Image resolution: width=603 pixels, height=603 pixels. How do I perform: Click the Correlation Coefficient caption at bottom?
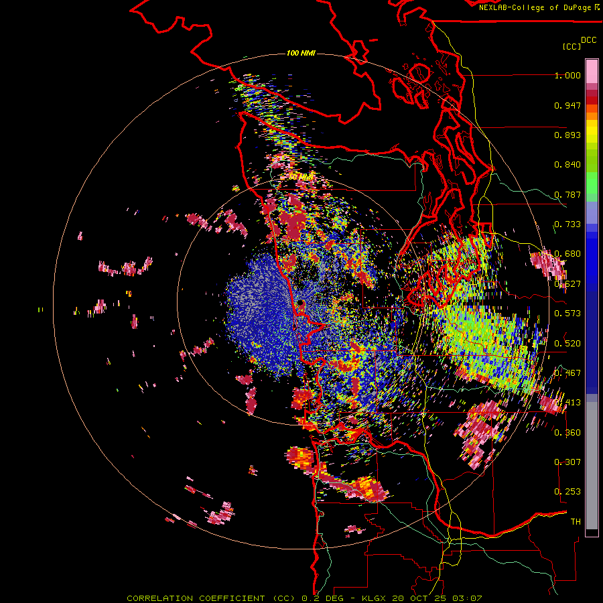[304, 598]
